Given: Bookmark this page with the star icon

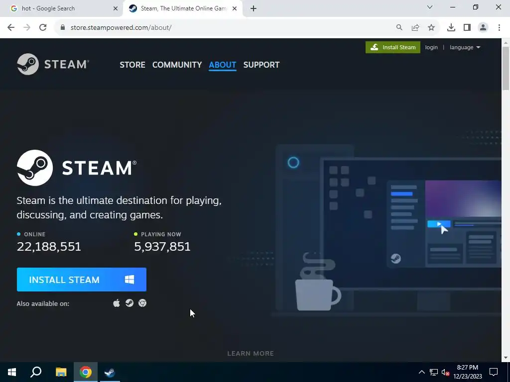Looking at the screenshot, I should [x=431, y=28].
